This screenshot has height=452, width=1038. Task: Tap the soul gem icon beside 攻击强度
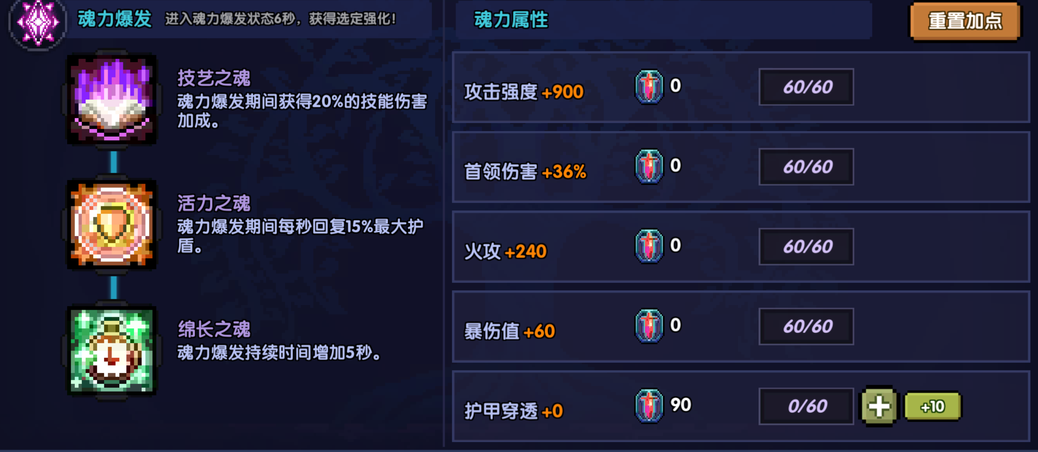[649, 87]
